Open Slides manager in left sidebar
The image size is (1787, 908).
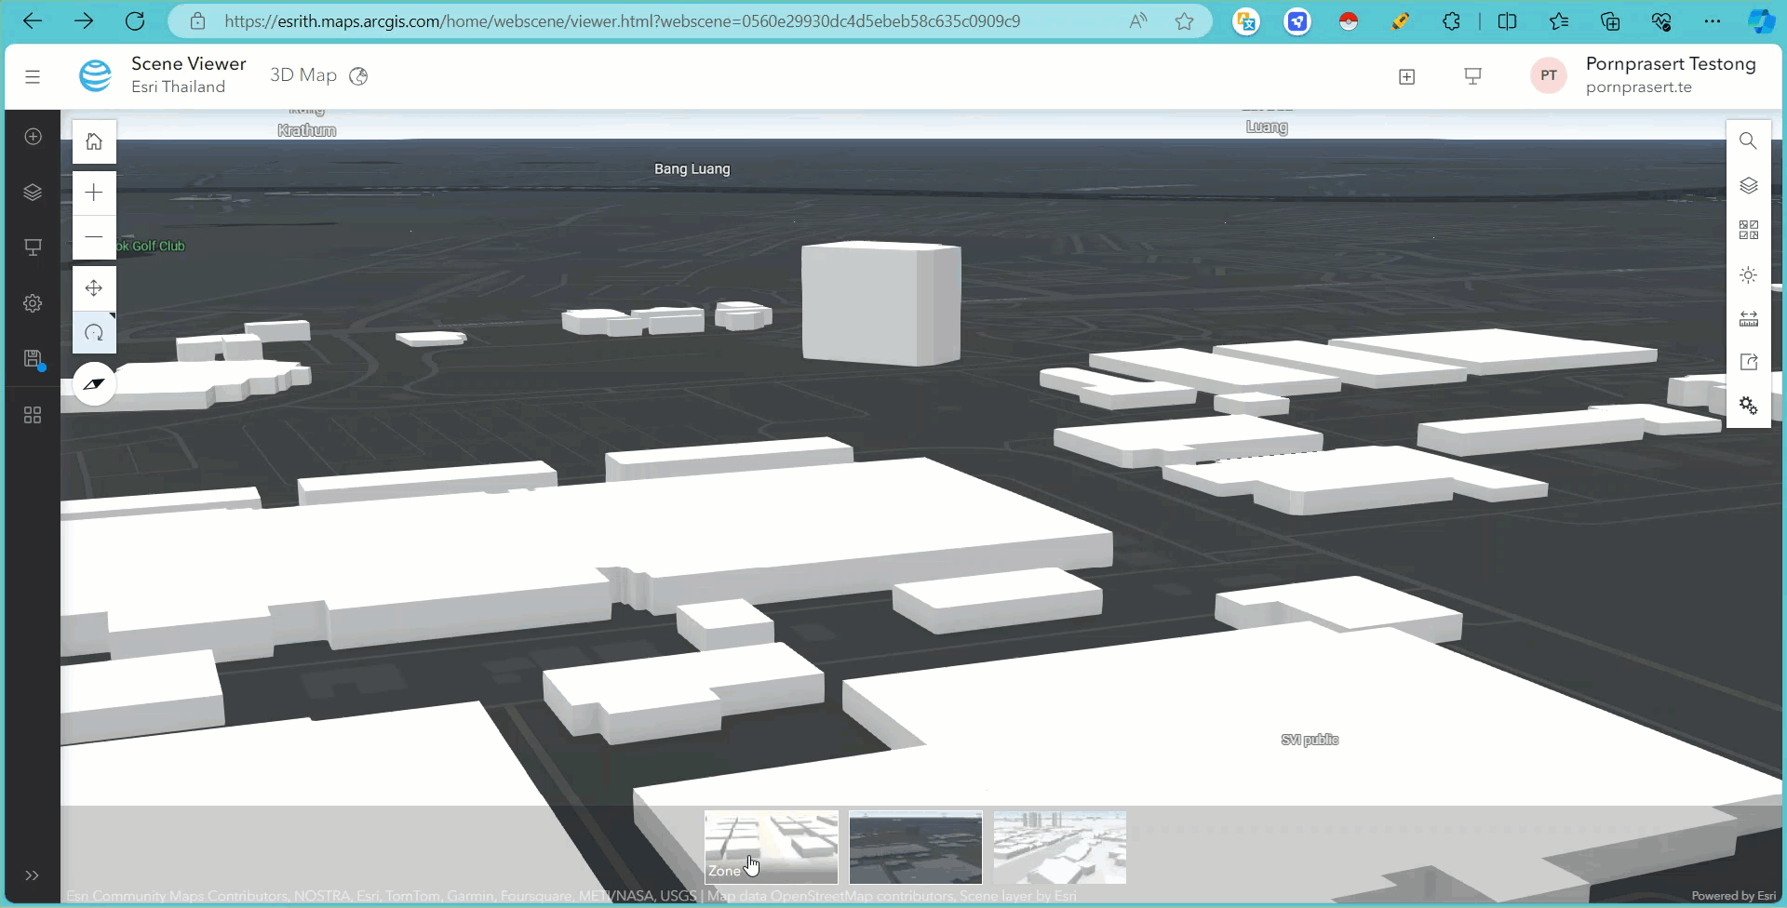tap(33, 247)
